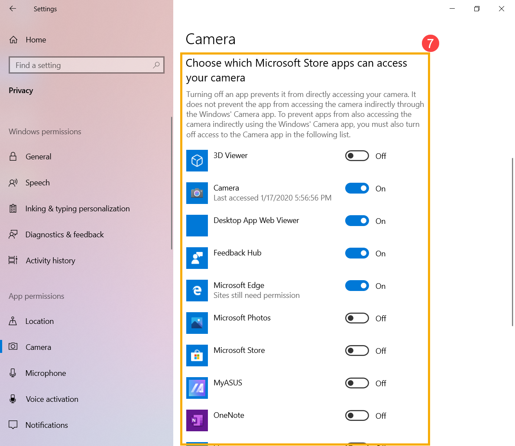Click the Microphone icon in sidebar
515x446 pixels.
(x=13, y=373)
